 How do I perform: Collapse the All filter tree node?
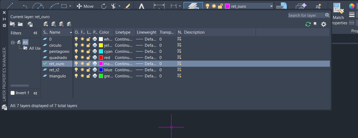pyautogui.click(x=13, y=42)
